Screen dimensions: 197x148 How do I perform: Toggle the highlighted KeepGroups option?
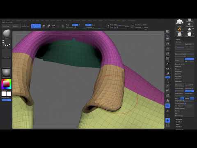click(x=189, y=91)
